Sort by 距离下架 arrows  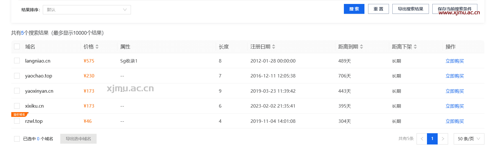[x=415, y=47]
